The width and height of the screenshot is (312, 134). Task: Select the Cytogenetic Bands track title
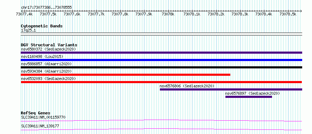(x=42, y=26)
